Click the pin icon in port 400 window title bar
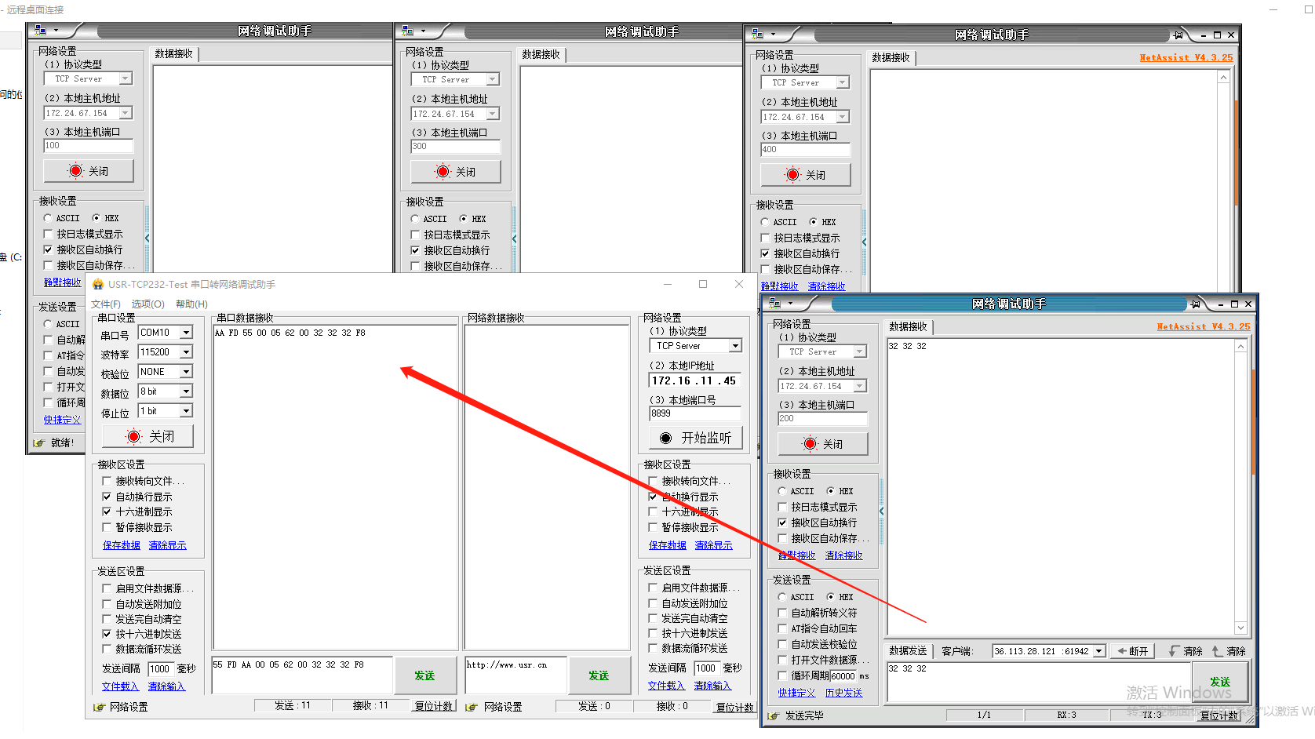The width and height of the screenshot is (1315, 739). click(1178, 35)
